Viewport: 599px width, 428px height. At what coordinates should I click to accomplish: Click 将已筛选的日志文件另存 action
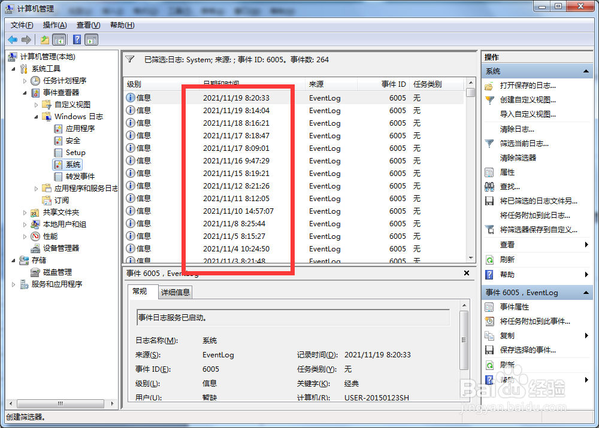[539, 201]
